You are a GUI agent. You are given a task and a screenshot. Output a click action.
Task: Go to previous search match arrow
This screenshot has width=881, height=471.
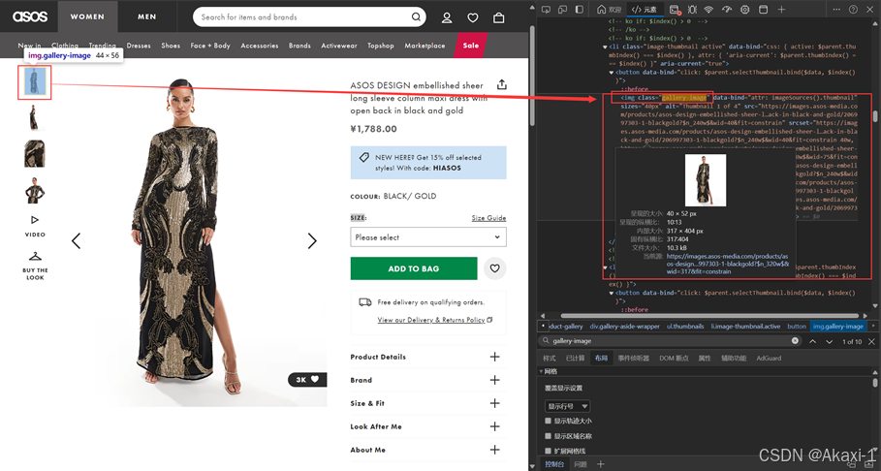(812, 341)
